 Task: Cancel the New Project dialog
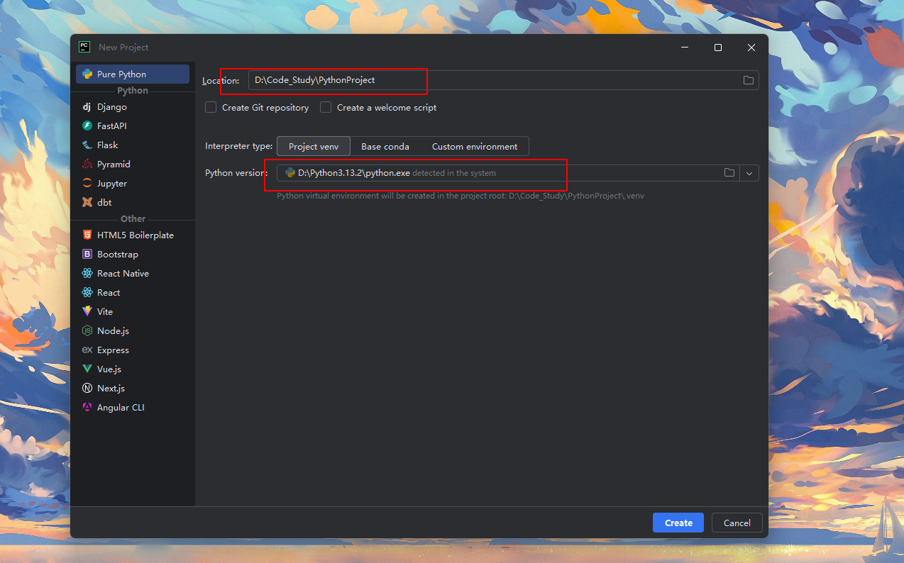(x=737, y=523)
